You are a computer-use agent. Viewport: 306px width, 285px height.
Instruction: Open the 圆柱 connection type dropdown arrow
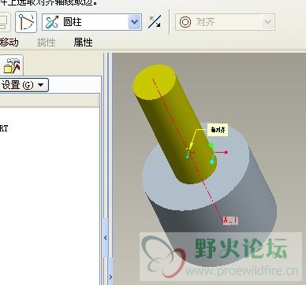point(134,22)
